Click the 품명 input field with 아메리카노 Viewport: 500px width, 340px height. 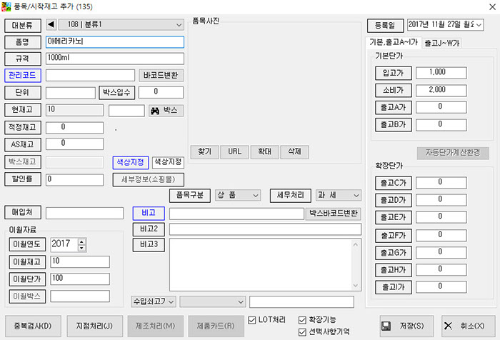click(x=114, y=41)
